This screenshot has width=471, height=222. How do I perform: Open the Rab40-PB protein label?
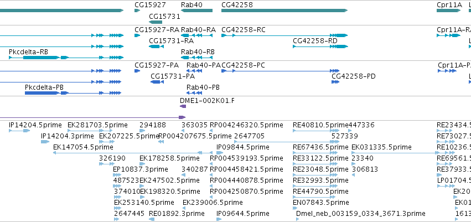203,87
